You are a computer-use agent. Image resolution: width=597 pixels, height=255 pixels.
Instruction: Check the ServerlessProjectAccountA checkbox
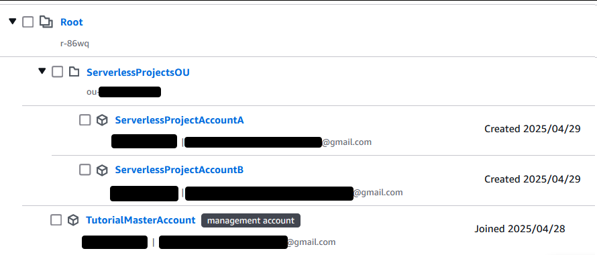[85, 120]
